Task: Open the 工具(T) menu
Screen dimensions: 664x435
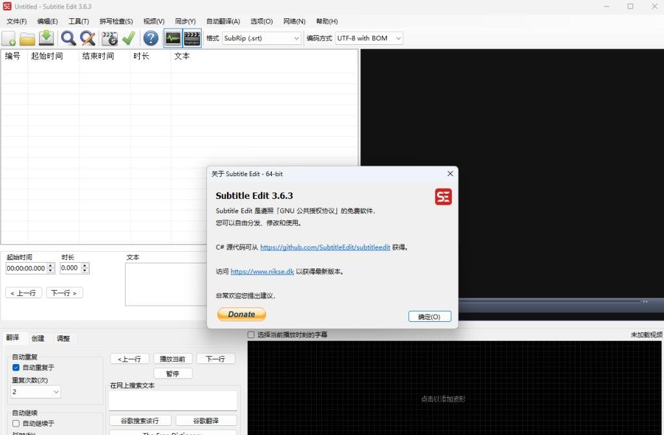Action: click(x=79, y=21)
